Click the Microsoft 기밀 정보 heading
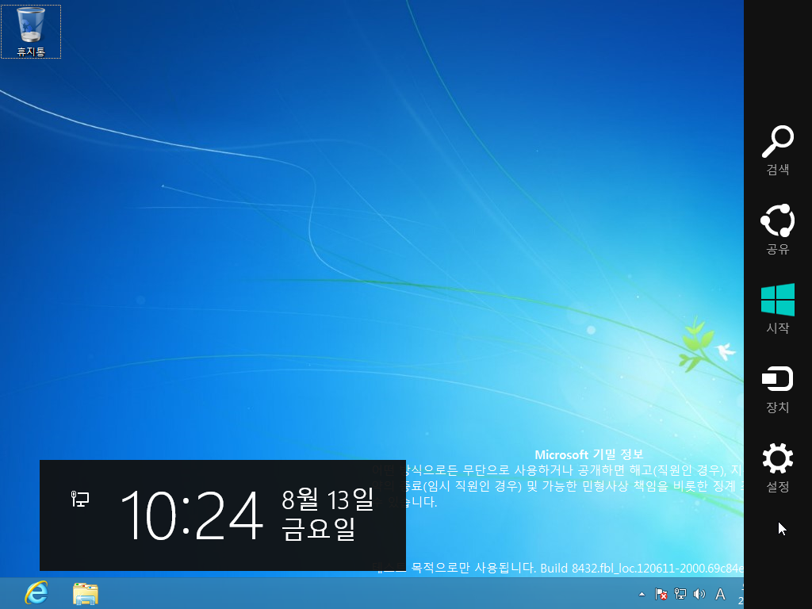812x609 pixels. point(589,454)
